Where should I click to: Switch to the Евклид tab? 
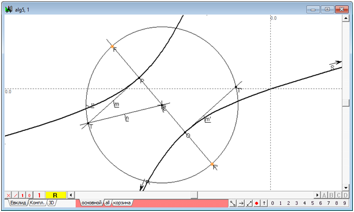[18, 203]
